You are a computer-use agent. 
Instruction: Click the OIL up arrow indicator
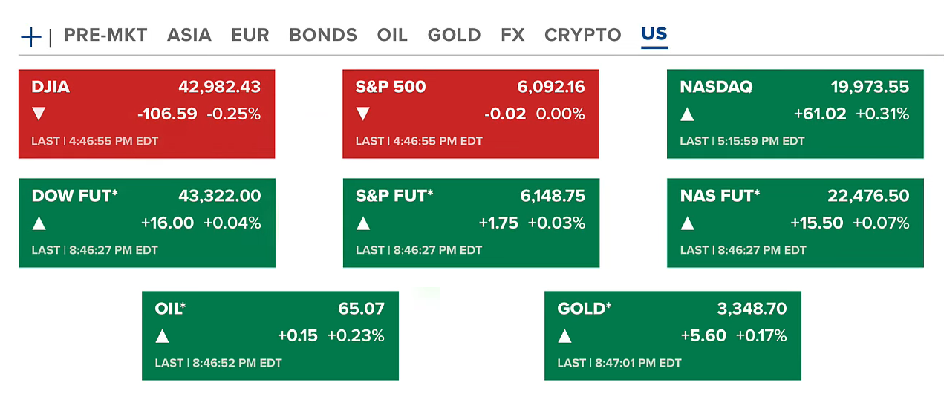click(163, 335)
